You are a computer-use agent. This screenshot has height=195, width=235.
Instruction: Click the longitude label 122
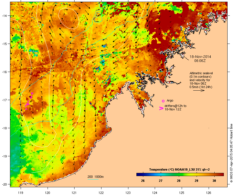click(x=101, y=193)
